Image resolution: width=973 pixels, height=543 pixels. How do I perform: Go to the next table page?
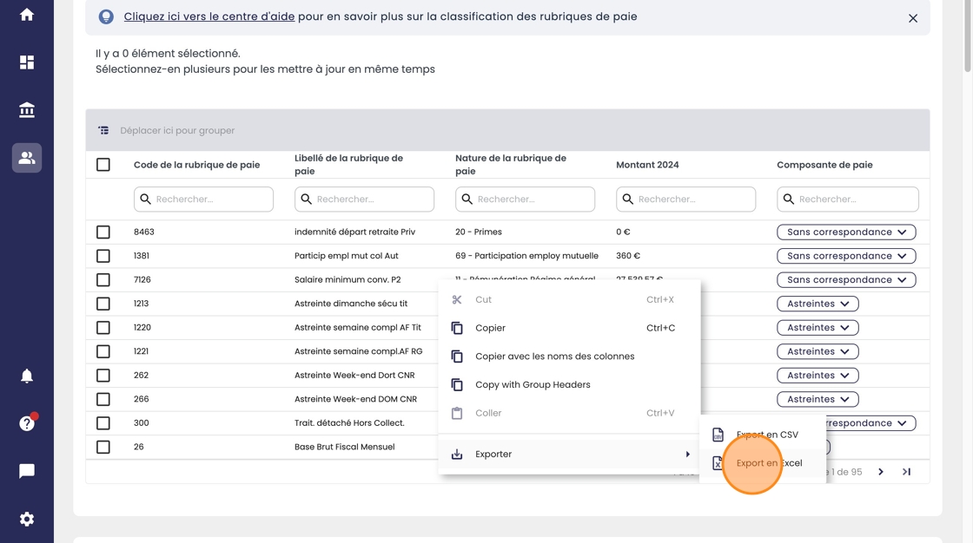pyautogui.click(x=881, y=472)
